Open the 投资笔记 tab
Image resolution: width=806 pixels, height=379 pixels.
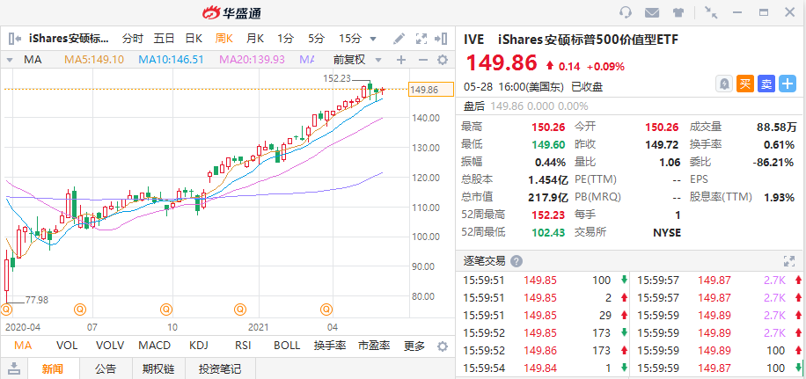tap(220, 368)
